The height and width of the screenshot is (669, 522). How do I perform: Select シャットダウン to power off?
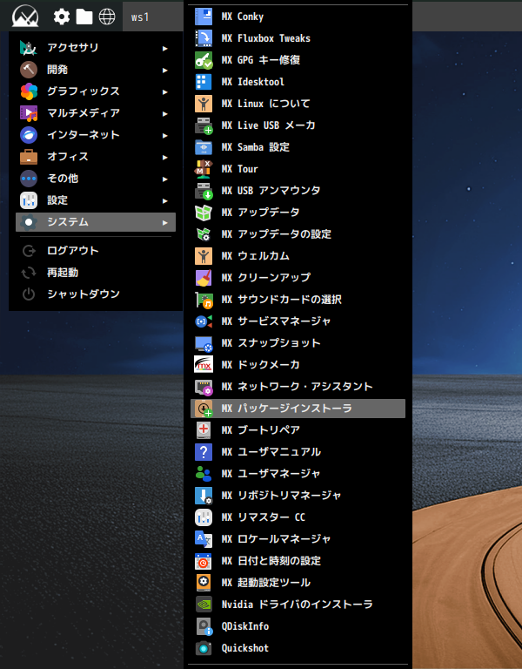point(96,294)
